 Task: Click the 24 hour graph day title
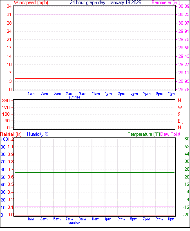pos(105,2)
